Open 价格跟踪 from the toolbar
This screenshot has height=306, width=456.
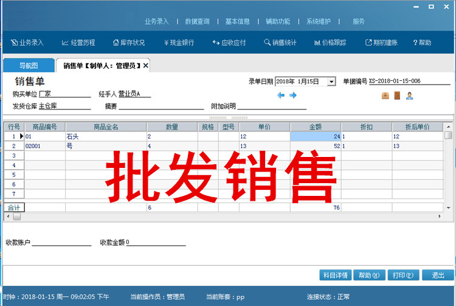click(x=330, y=43)
